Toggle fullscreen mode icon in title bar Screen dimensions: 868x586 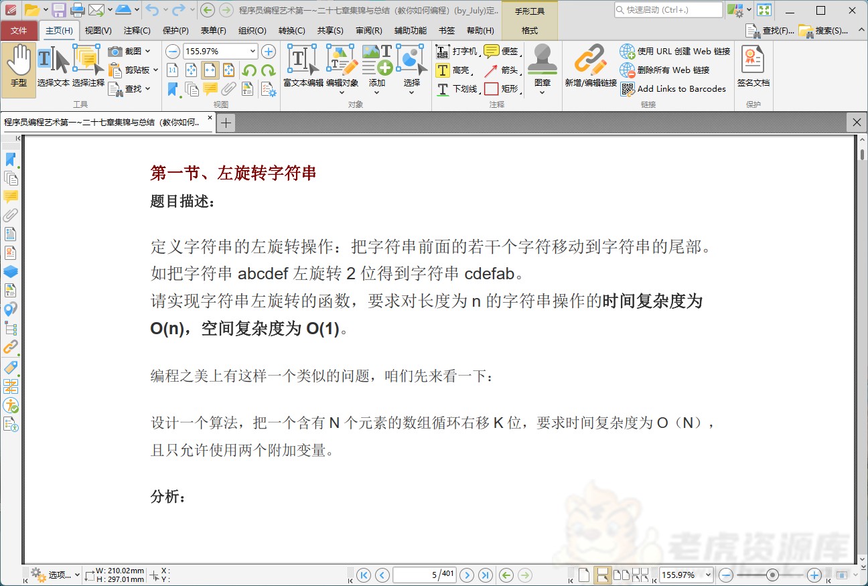[x=764, y=10]
